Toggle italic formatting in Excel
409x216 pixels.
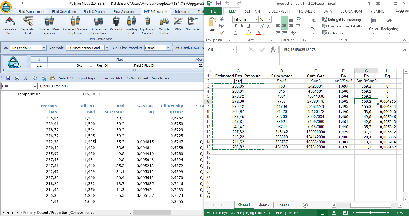click(241, 26)
